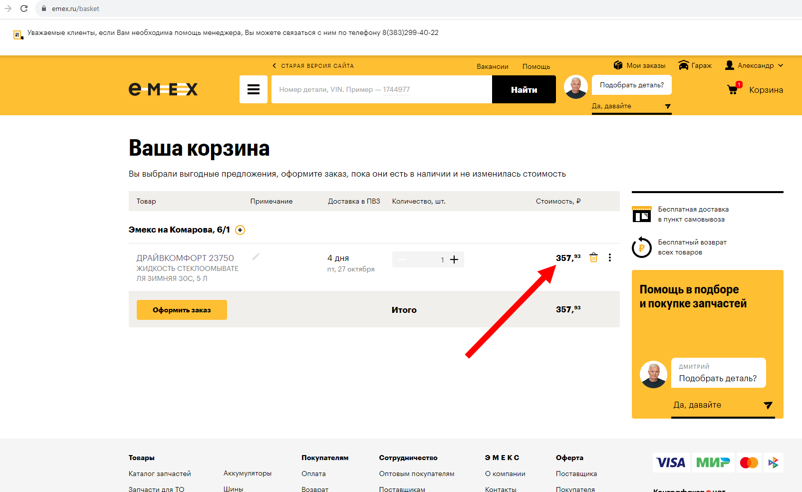Open the Вакансии link

[493, 66]
